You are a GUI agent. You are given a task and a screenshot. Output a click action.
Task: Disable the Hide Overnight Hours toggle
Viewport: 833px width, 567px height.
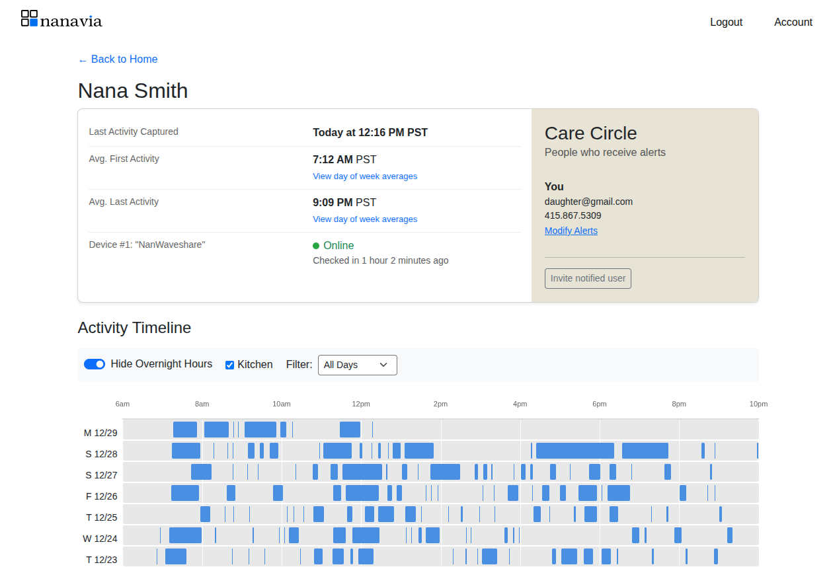95,364
